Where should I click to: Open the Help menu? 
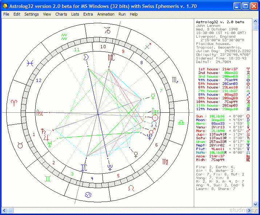(134, 14)
